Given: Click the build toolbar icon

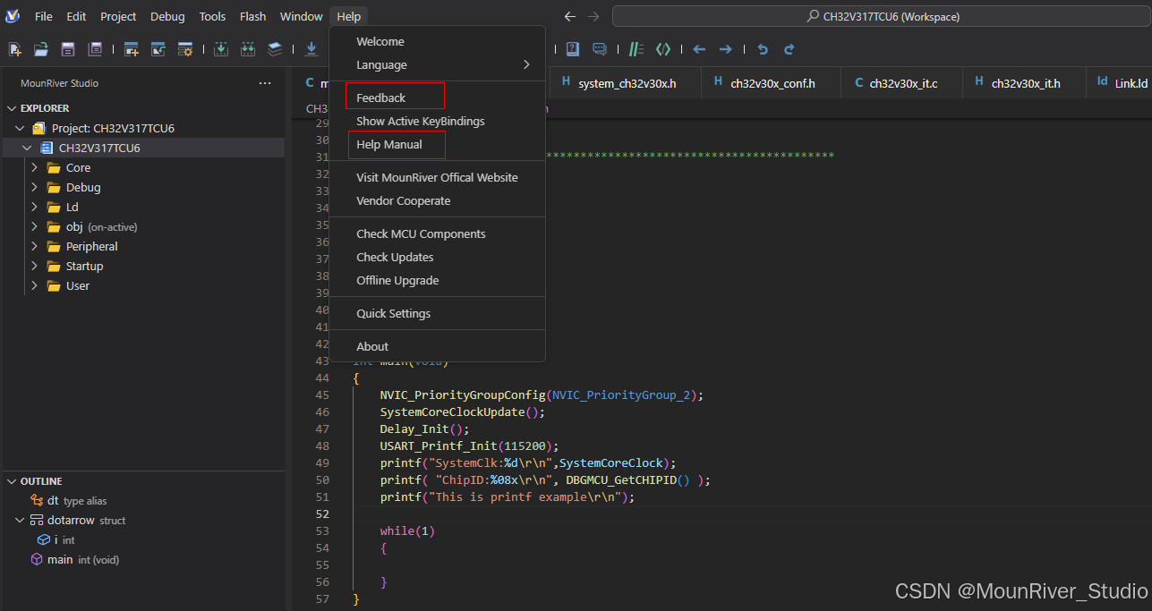Looking at the screenshot, I should point(221,49).
